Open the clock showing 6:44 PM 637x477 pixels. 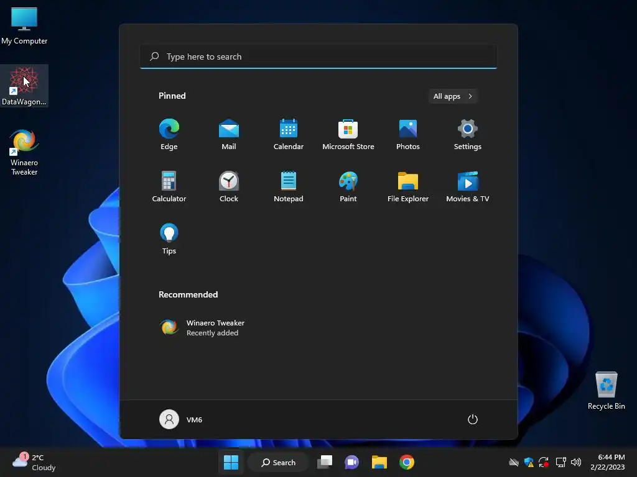click(607, 462)
